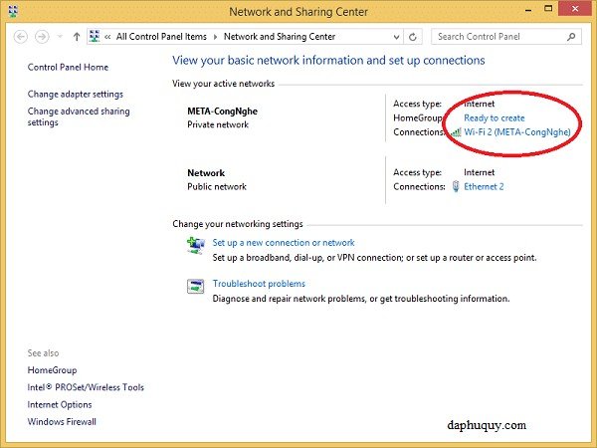Open Windows Firewall link
597x448 pixels.
pyautogui.click(x=62, y=422)
